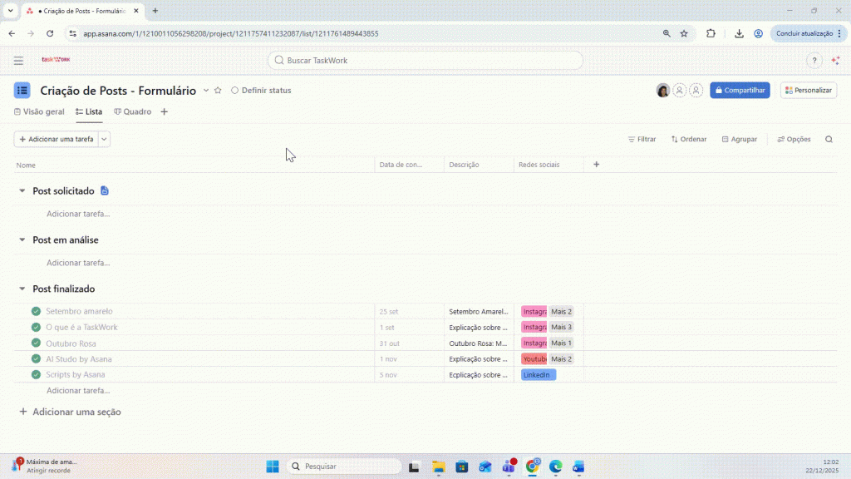This screenshot has width=851, height=479.
Task: Switch to the Quadro tab
Action: tap(133, 111)
